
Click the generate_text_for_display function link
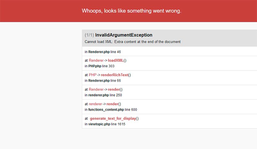[x=113, y=119]
